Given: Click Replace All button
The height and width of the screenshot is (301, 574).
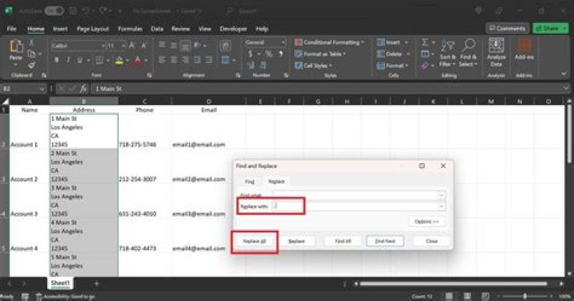Looking at the screenshot, I should [x=254, y=241].
